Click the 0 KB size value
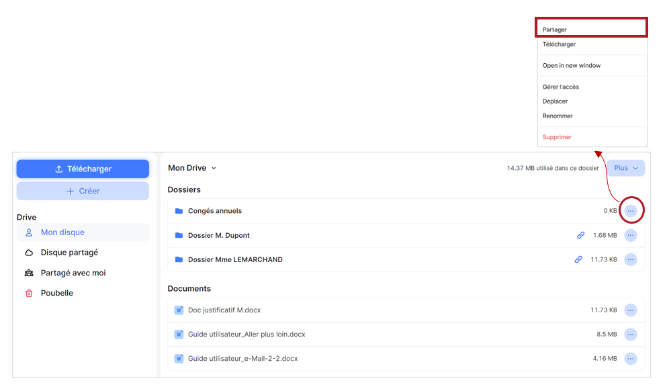This screenshot has width=667, height=391. tap(610, 211)
